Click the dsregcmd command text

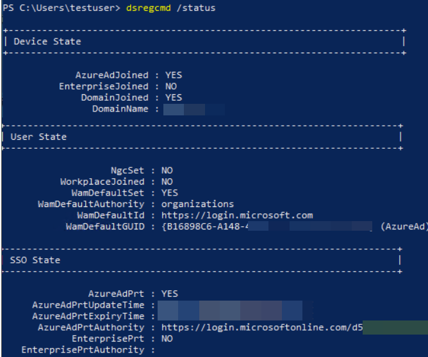[x=149, y=8]
